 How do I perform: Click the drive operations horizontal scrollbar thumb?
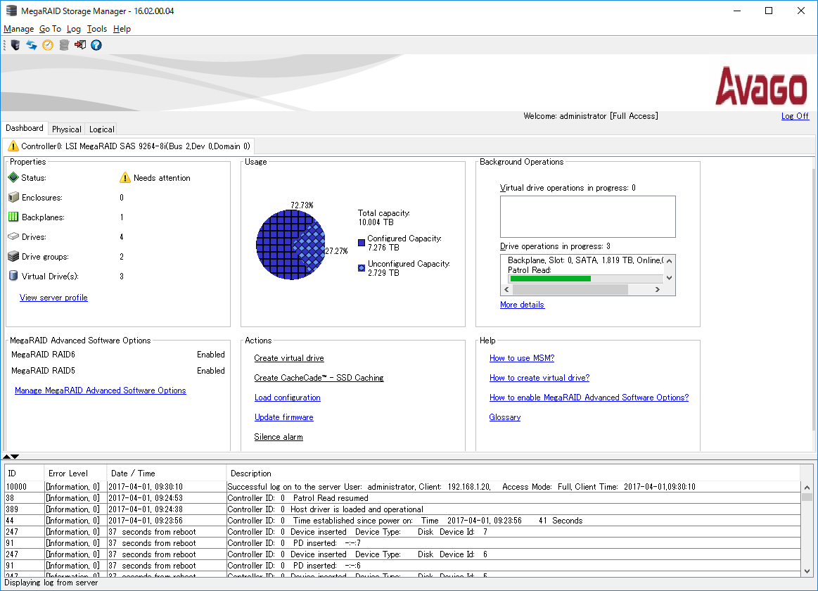pos(570,289)
